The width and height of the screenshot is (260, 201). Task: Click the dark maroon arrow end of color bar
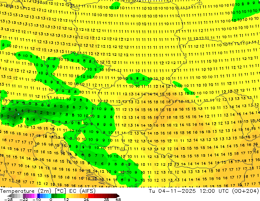click(x=118, y=196)
